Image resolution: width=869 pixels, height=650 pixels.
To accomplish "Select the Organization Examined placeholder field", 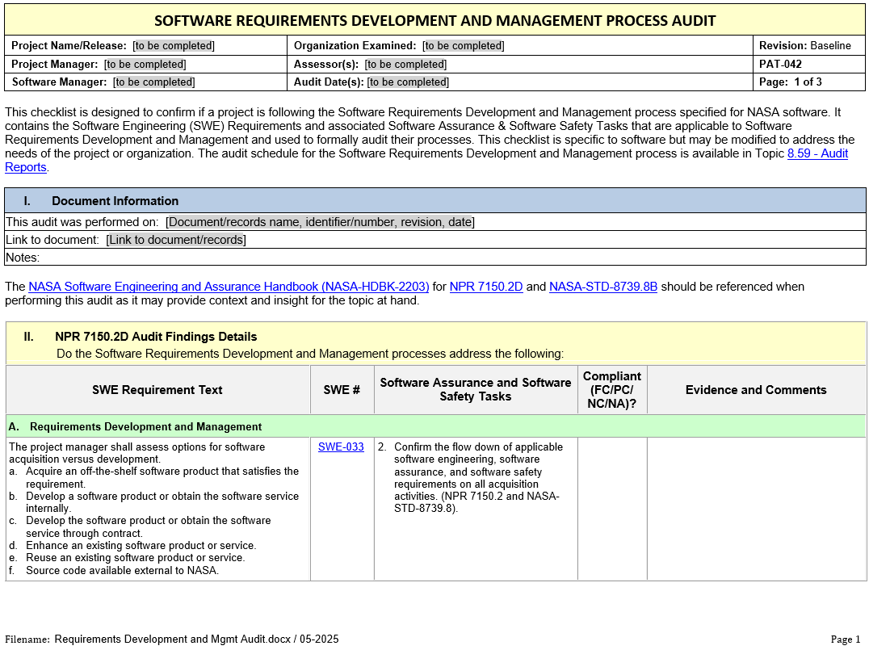I will (x=463, y=46).
